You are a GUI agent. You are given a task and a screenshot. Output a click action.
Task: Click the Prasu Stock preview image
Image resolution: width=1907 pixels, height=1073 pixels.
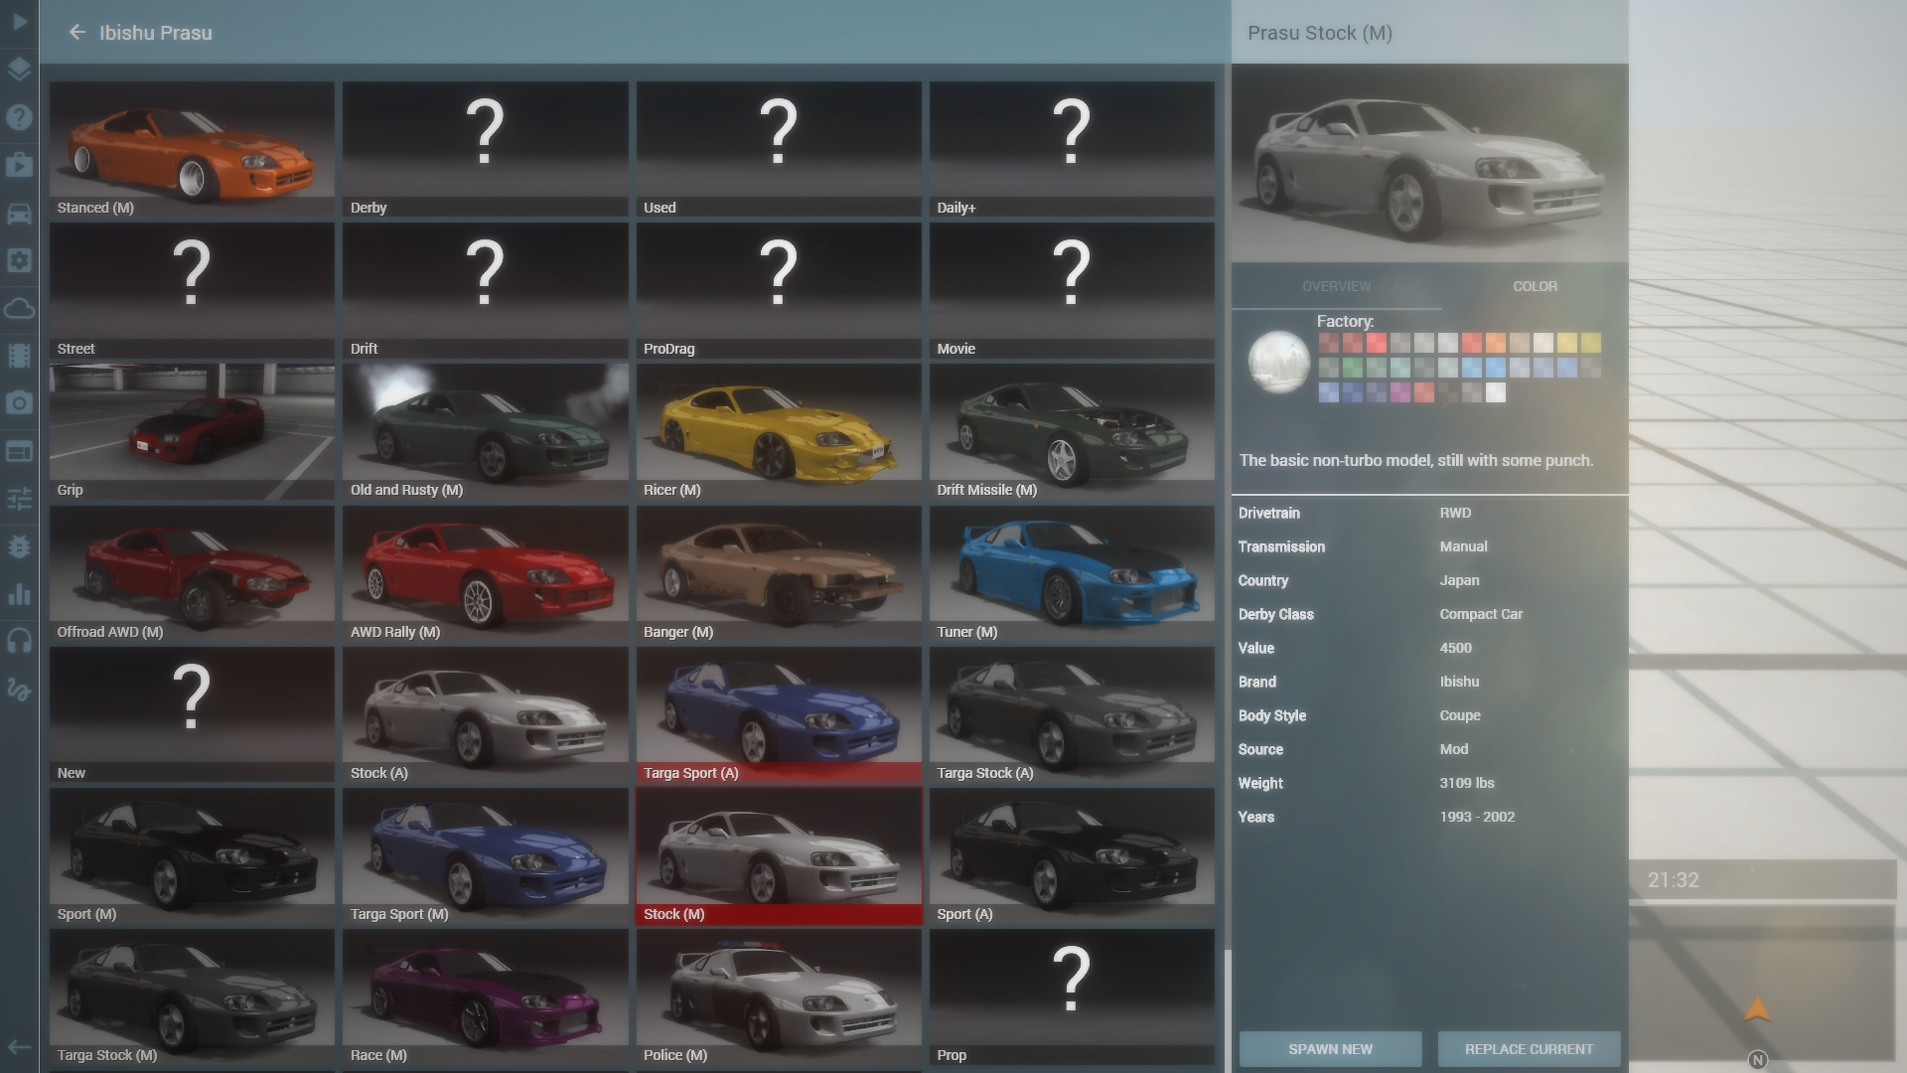(1429, 164)
